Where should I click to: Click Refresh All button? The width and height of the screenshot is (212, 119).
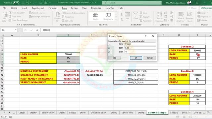(x=58, y=17)
